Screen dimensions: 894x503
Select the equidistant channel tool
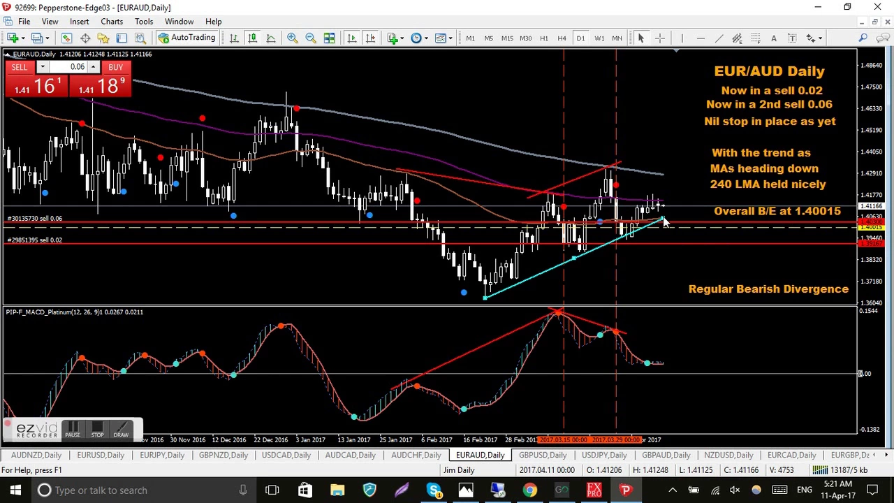pyautogui.click(x=737, y=38)
